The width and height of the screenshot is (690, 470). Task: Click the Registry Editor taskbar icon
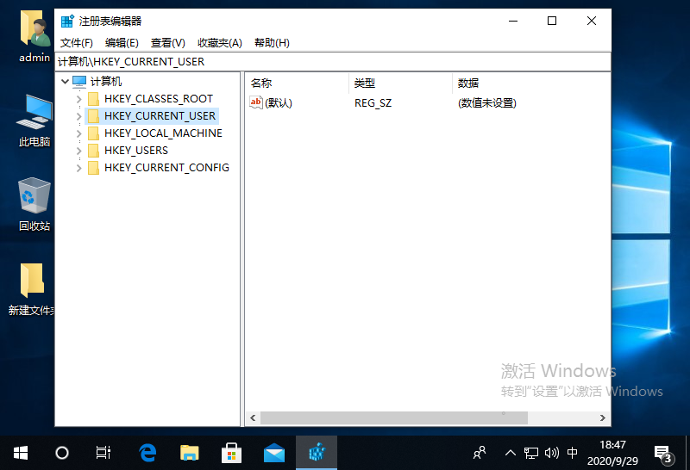[x=317, y=452]
